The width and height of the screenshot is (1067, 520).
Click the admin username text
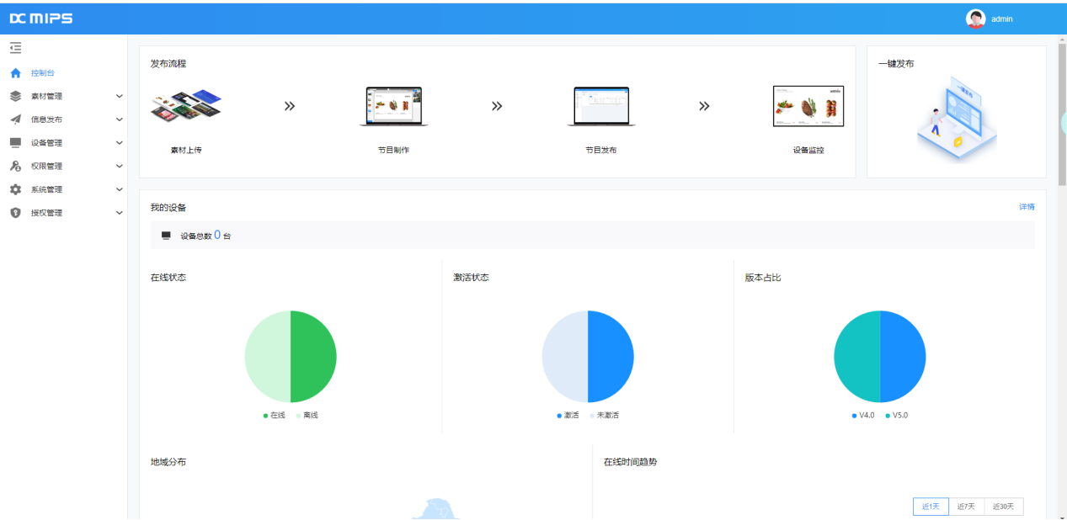[x=1002, y=19]
